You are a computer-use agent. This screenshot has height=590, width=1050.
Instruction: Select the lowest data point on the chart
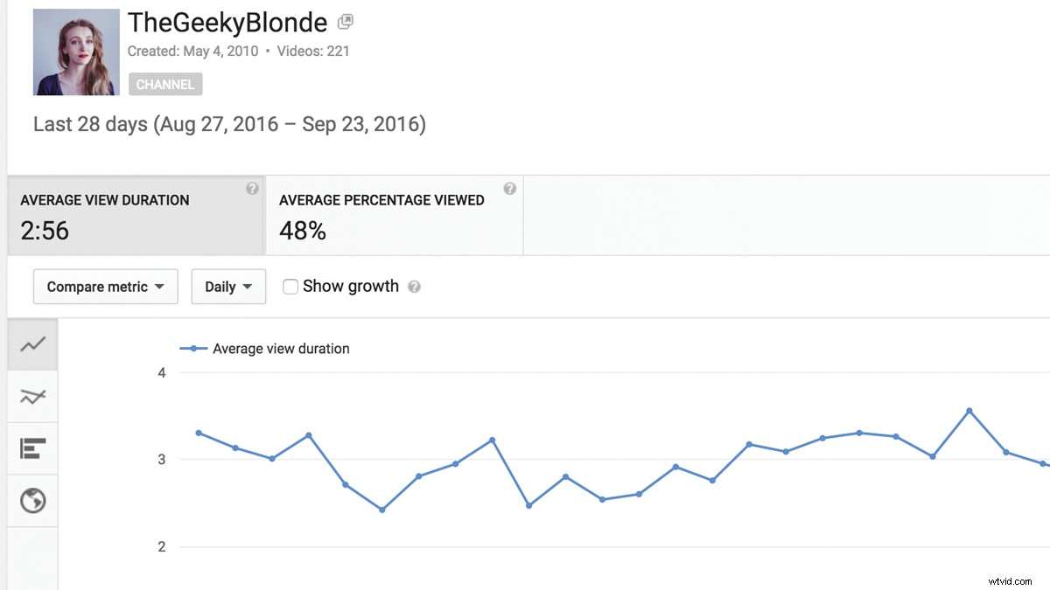(381, 509)
